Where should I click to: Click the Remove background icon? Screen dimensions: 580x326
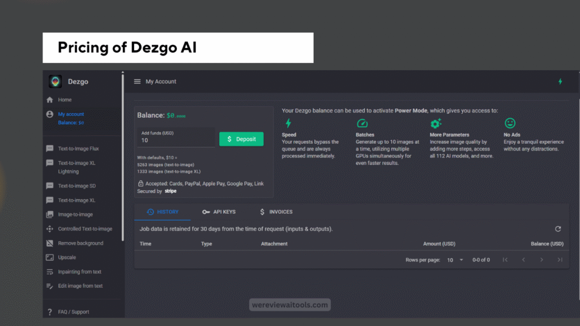click(50, 243)
